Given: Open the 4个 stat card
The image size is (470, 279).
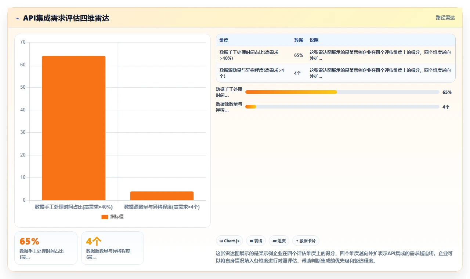Looking at the screenshot, I should (x=112, y=248).
